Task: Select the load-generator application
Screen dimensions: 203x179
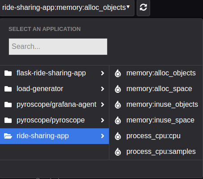Action: coord(54,89)
